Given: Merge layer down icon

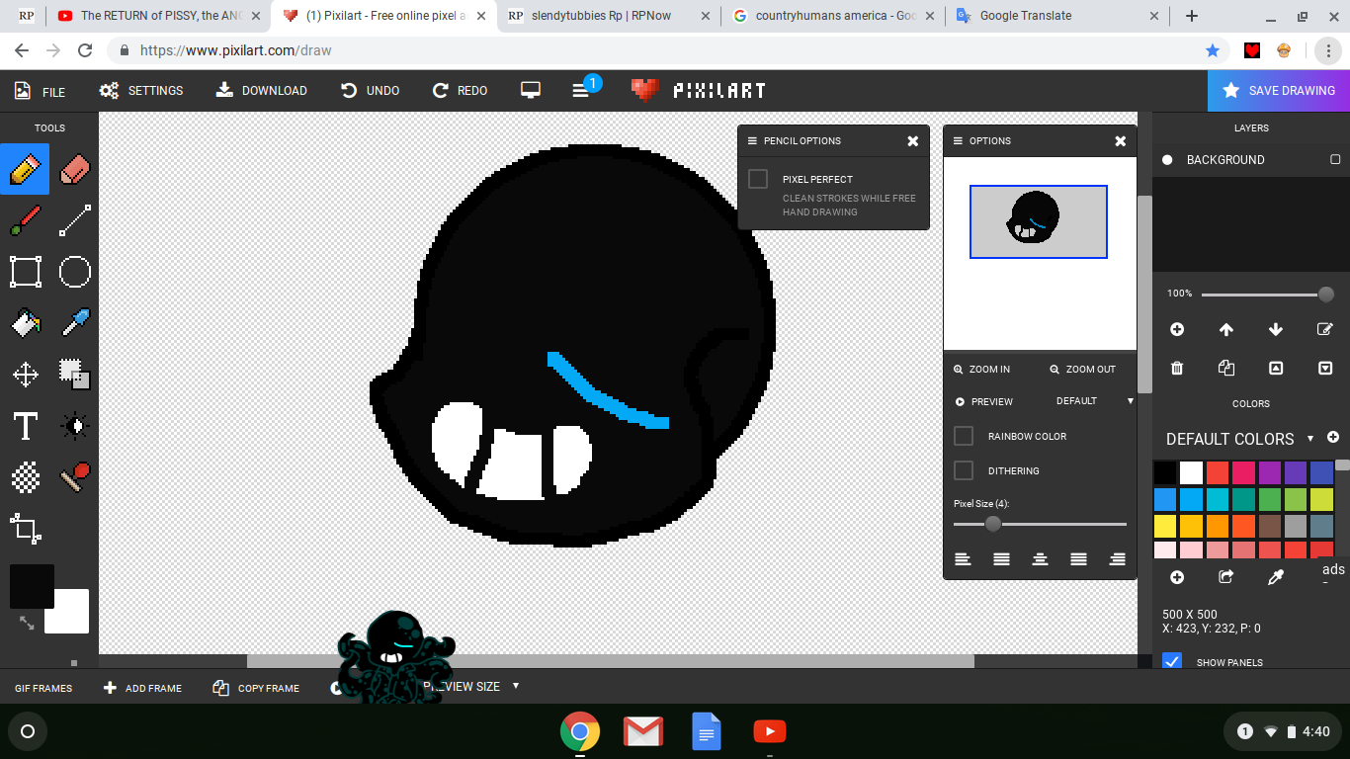Looking at the screenshot, I should click(1325, 368).
